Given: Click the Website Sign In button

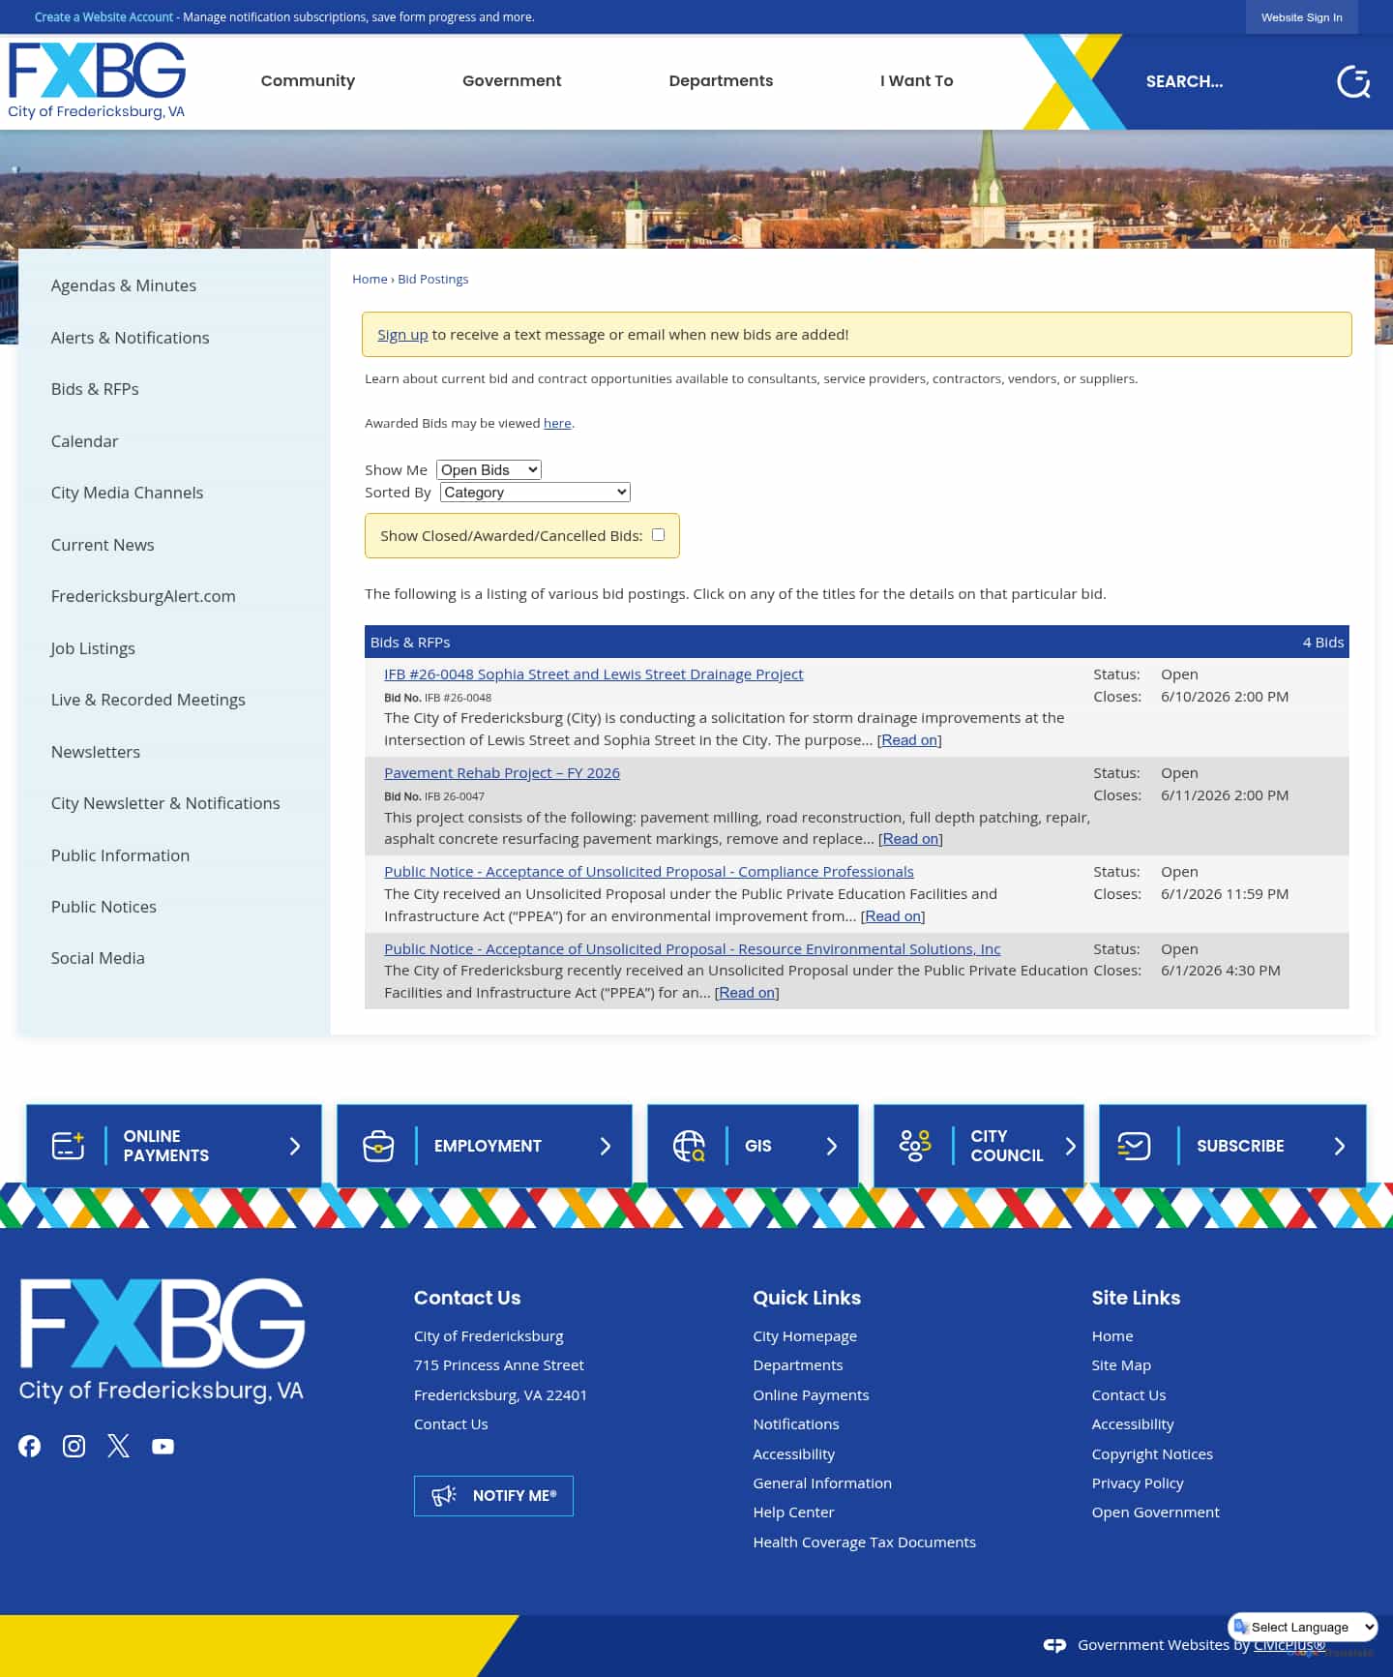Looking at the screenshot, I should click(x=1302, y=17).
